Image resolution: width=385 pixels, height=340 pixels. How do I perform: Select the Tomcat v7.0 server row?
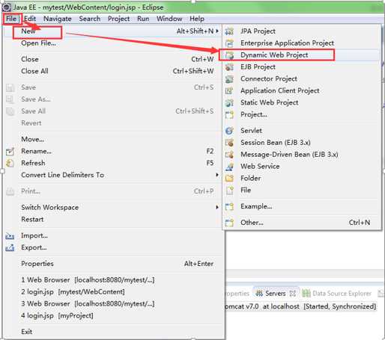pyautogui.click(x=301, y=306)
